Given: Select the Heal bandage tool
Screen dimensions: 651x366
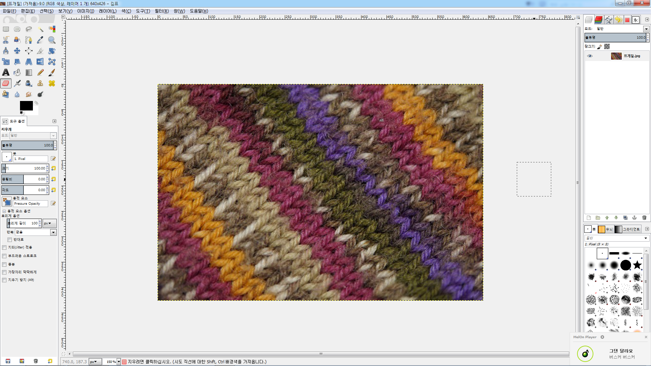Looking at the screenshot, I should coord(52,83).
